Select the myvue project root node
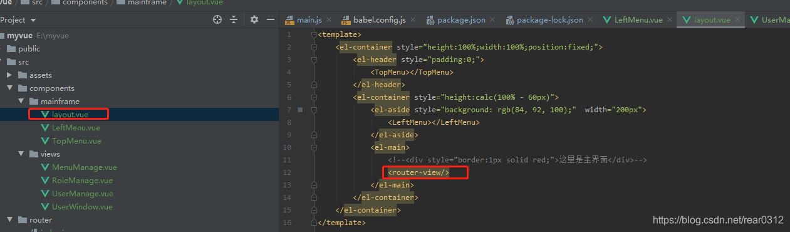The height and width of the screenshot is (232, 790). tap(19, 36)
